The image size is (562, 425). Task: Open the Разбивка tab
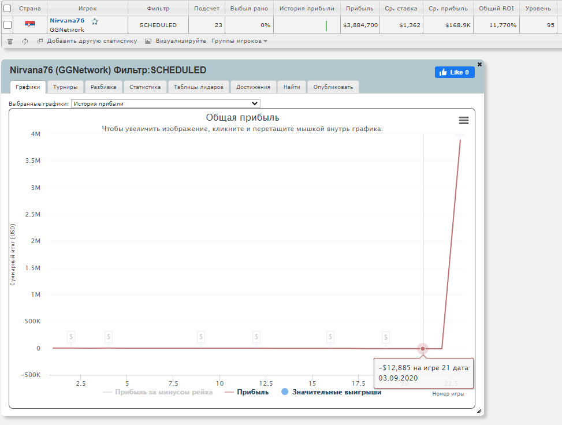point(103,87)
